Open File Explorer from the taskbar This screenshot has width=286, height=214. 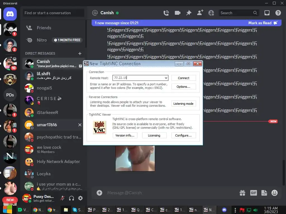pos(66,210)
